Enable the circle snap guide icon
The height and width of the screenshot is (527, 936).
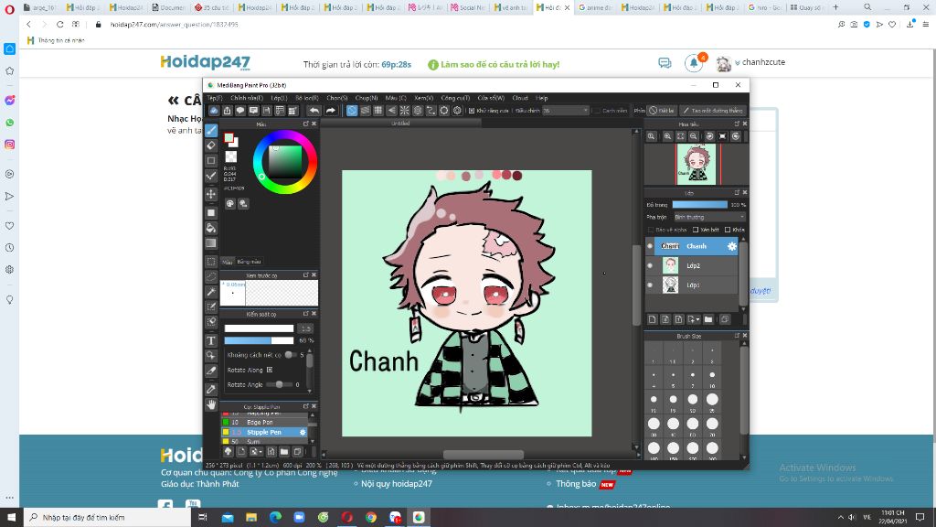(x=417, y=111)
